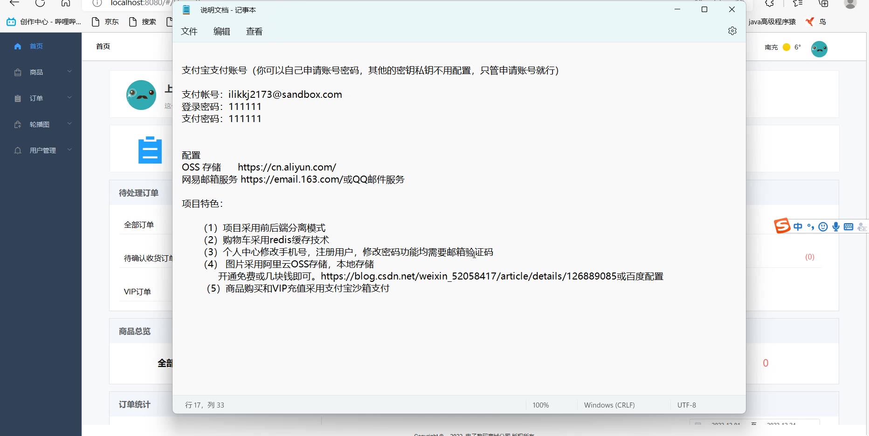
Task: Click the browser profile avatar icon
Action: point(850,3)
